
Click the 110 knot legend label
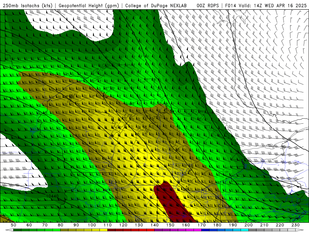[108, 225]
